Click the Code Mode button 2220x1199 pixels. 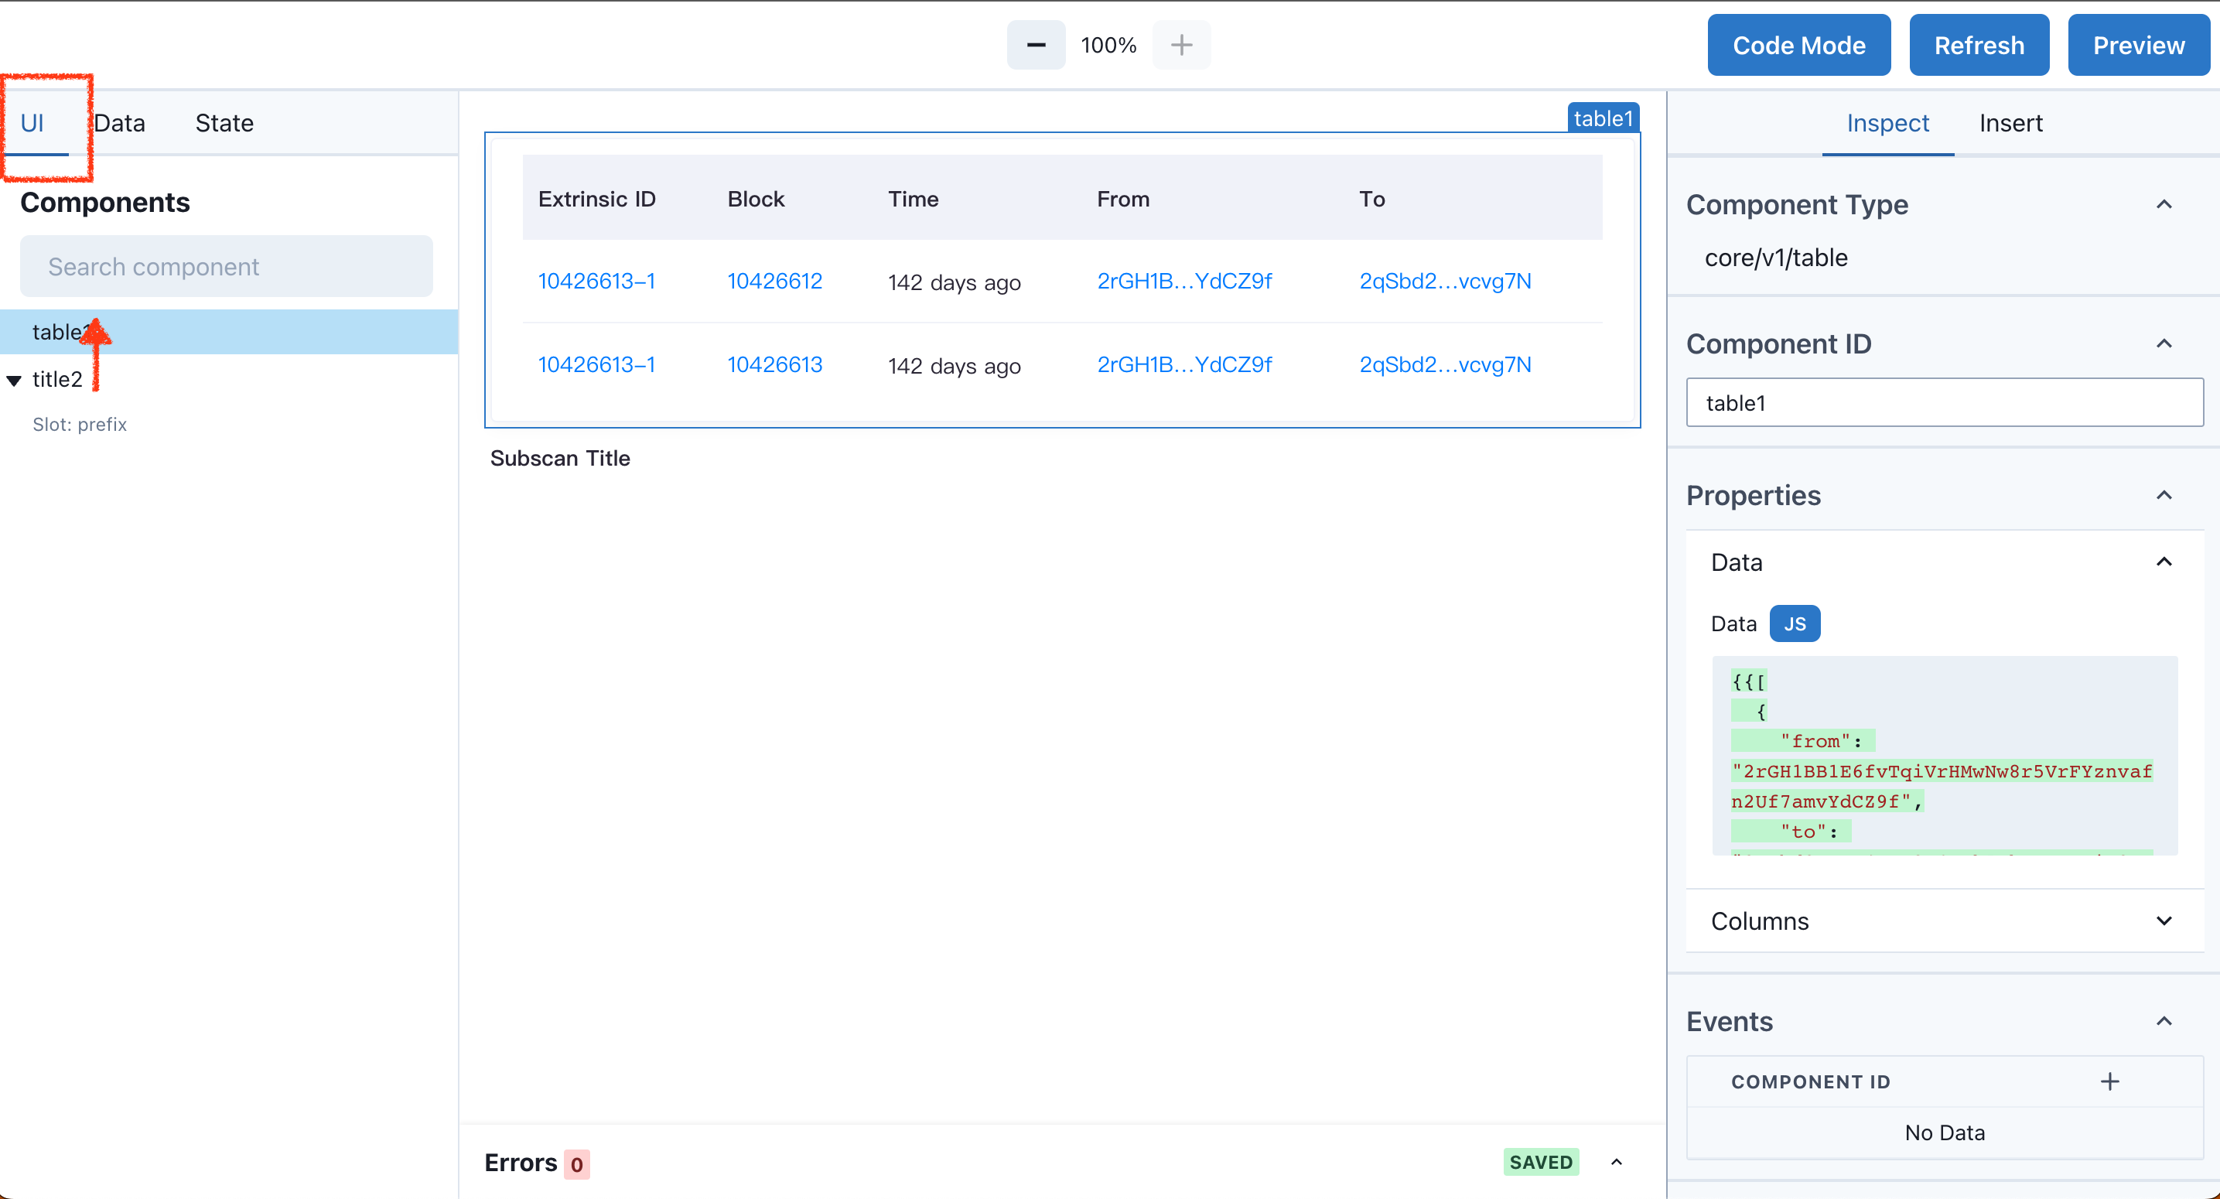[1799, 45]
